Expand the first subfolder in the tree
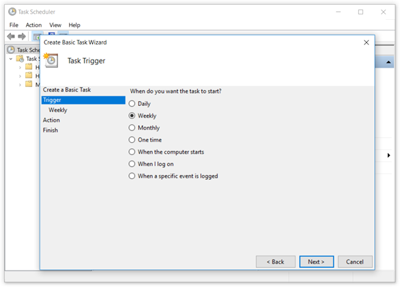Screen dimensions: 400x287 (20, 68)
